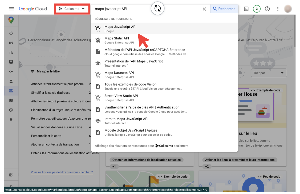The image size is (300, 194).
Task: Filter by Afficher l'établissement le plus proche
Action: click(x=57, y=84)
